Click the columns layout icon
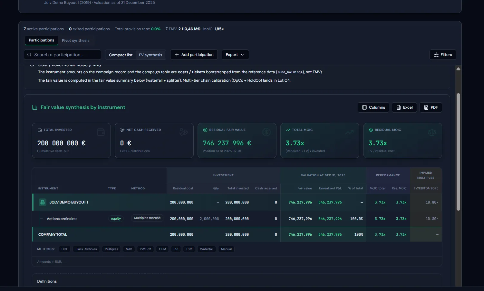 pos(364,107)
